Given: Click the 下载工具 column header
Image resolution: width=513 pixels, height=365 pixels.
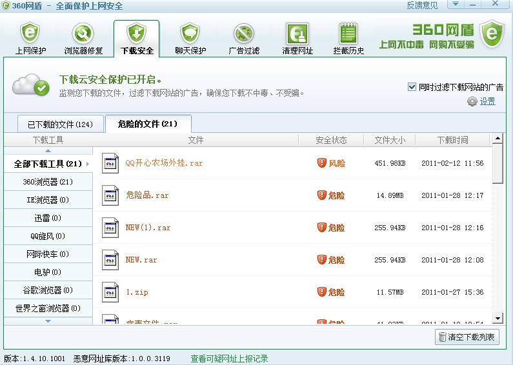Looking at the screenshot, I should coord(48,140).
